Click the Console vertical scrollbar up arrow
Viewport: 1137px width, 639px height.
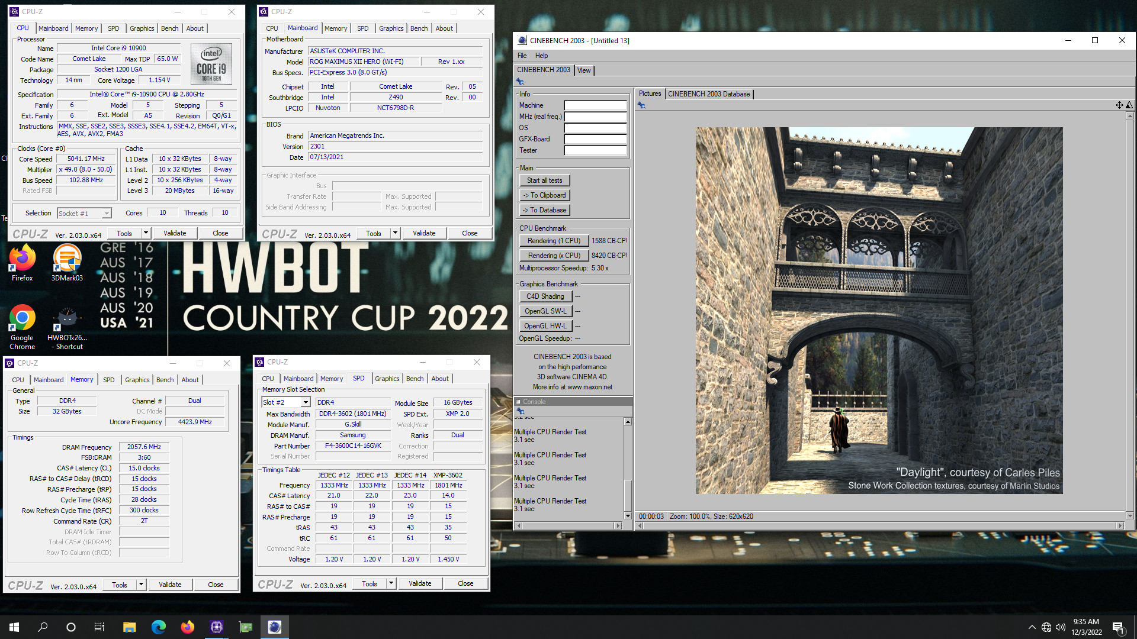628,422
